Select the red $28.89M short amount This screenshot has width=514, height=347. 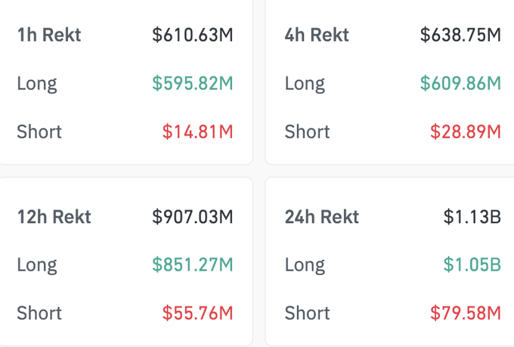click(x=466, y=132)
